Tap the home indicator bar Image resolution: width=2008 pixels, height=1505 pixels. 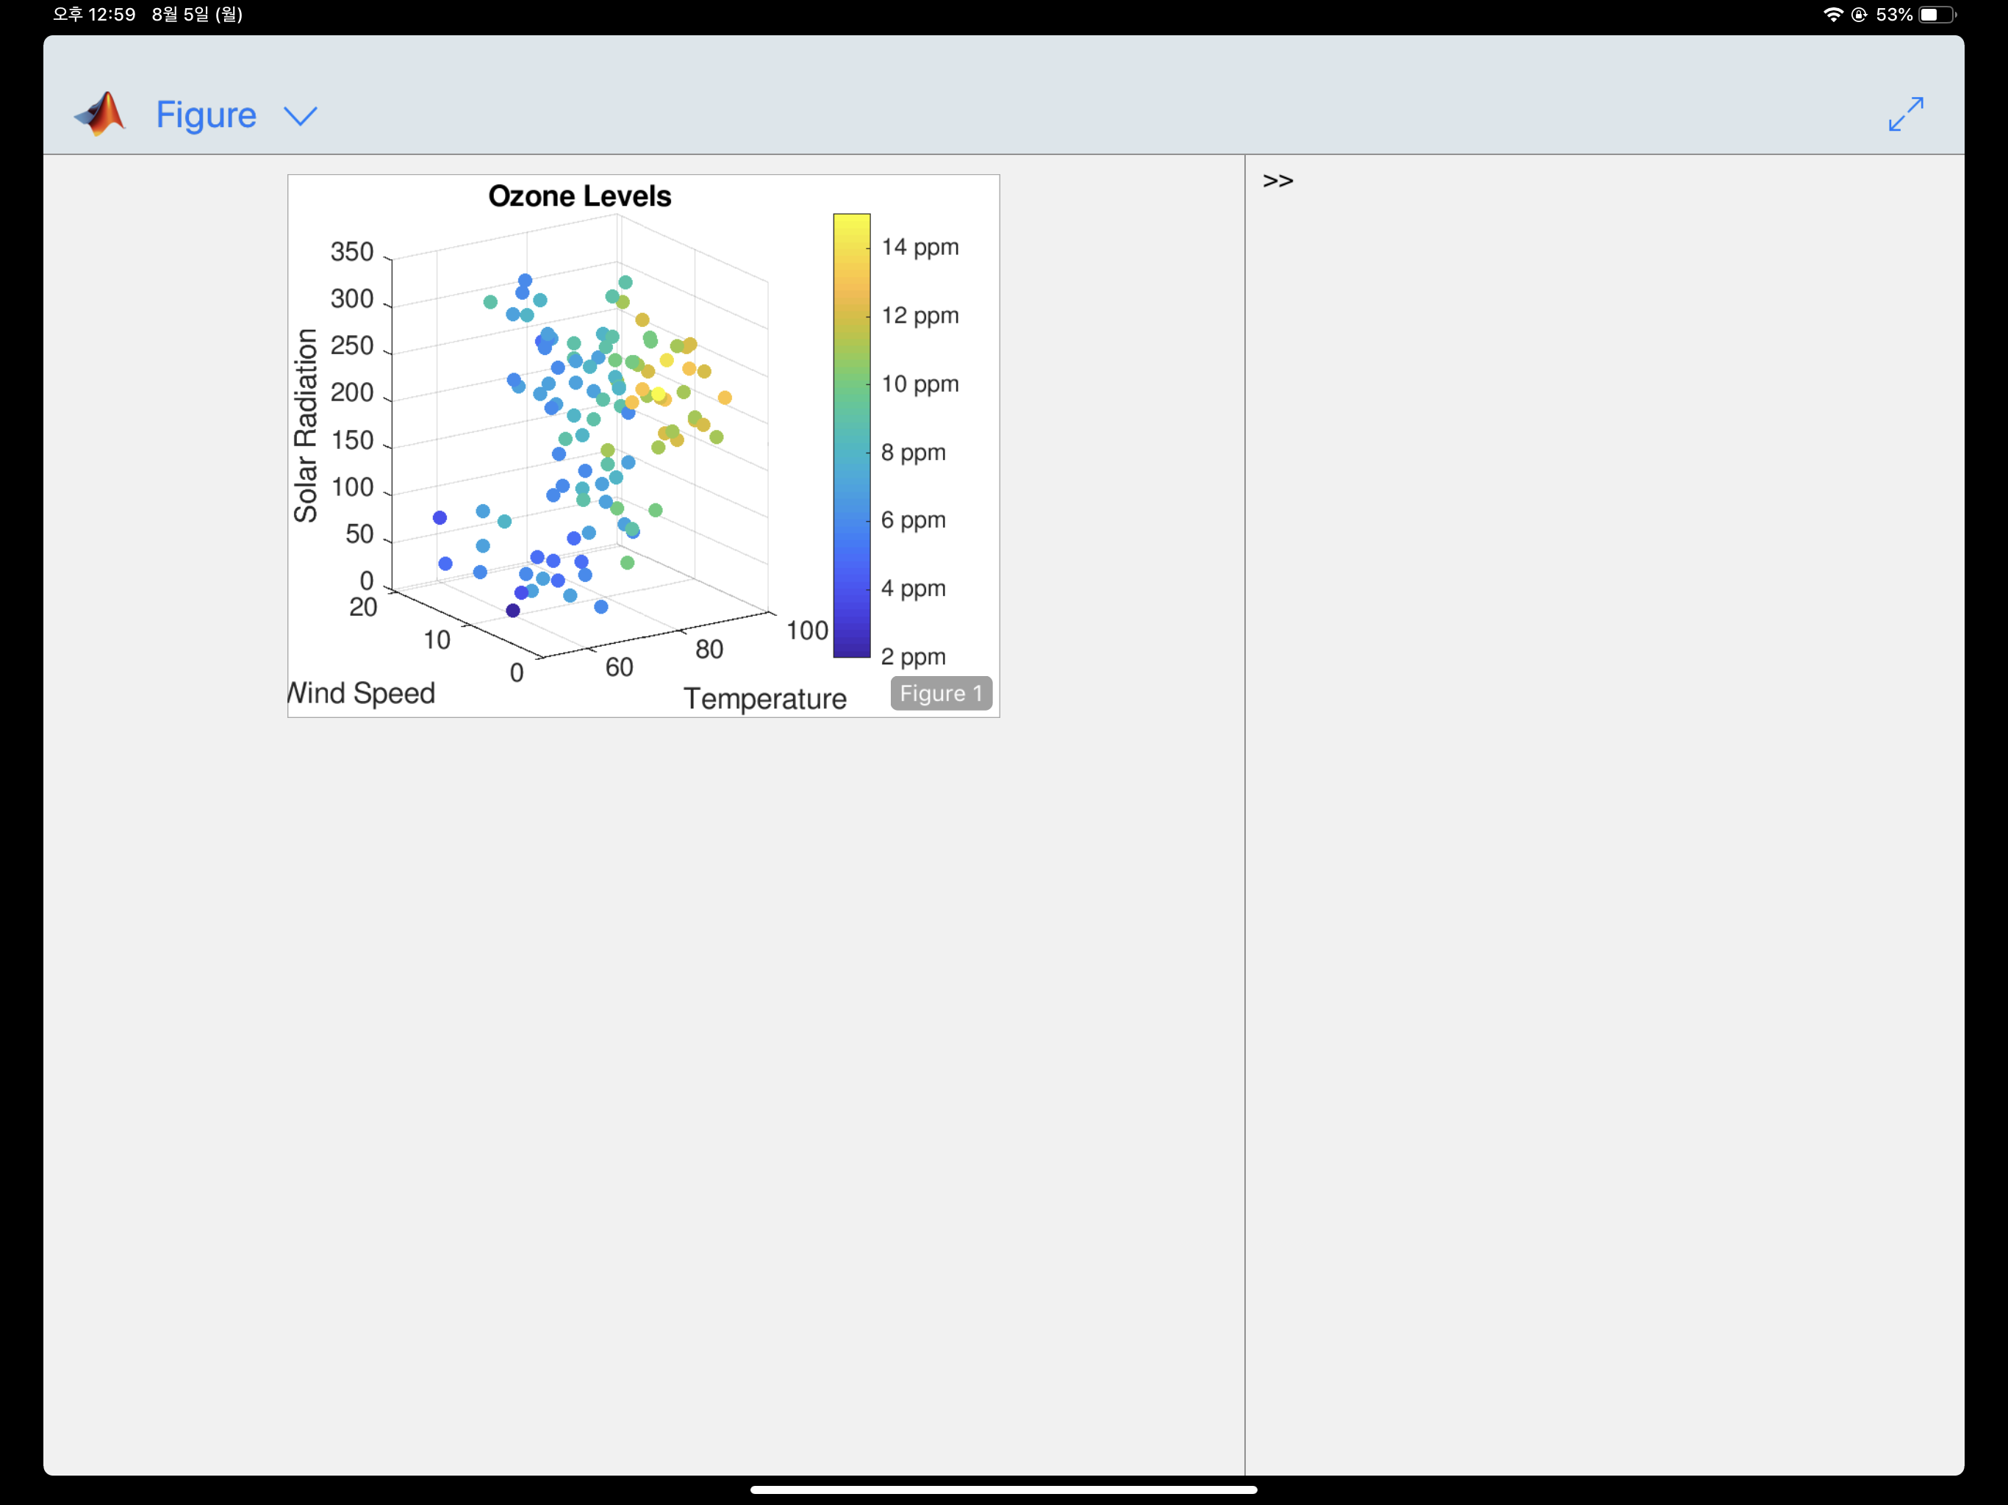point(1003,1490)
